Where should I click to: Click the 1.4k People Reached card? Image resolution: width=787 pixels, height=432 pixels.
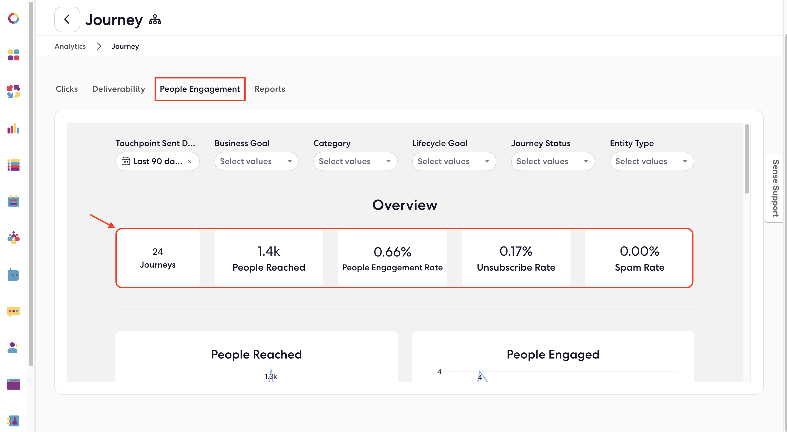pos(269,258)
